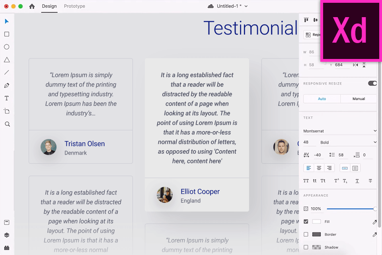Enable the Border checkbox
The width and height of the screenshot is (382, 255).
[306, 234]
